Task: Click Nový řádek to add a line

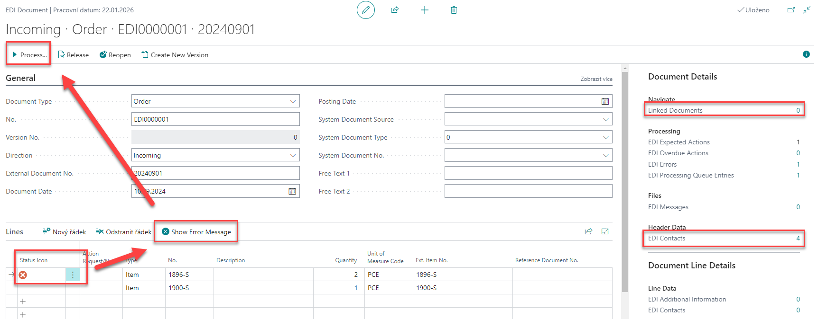Action: [x=65, y=232]
